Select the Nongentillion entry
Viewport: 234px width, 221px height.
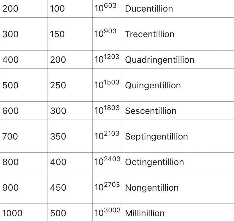[x=152, y=188]
